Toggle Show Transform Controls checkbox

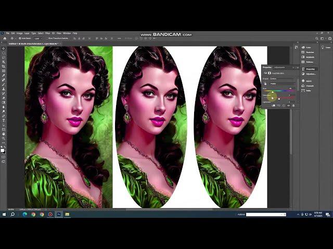47,38
